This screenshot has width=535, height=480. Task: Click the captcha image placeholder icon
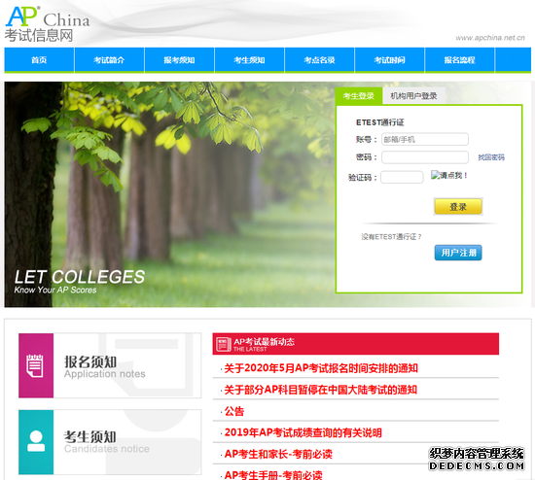pyautogui.click(x=435, y=175)
